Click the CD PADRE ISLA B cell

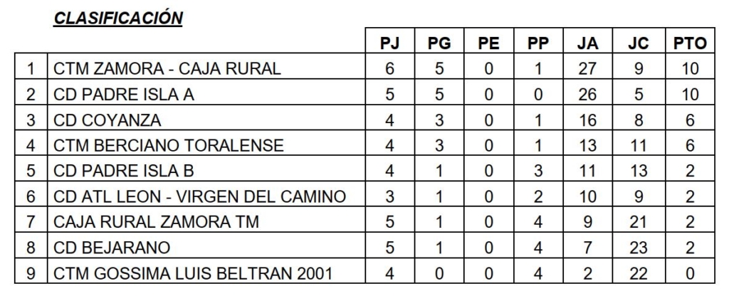tap(125, 171)
